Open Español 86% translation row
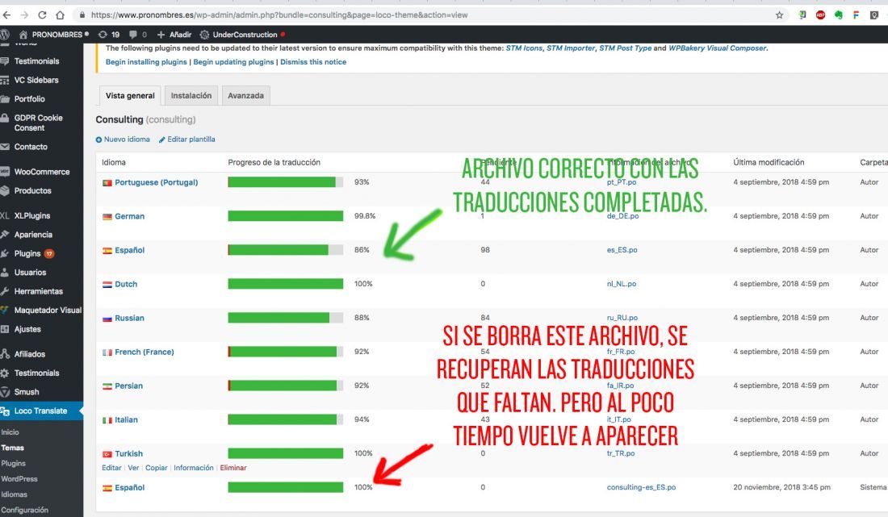The height and width of the screenshot is (517, 888). tap(130, 251)
